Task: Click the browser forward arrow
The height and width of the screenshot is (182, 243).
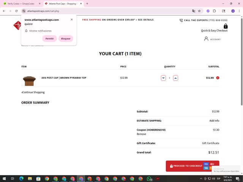Action: pos(10,11)
